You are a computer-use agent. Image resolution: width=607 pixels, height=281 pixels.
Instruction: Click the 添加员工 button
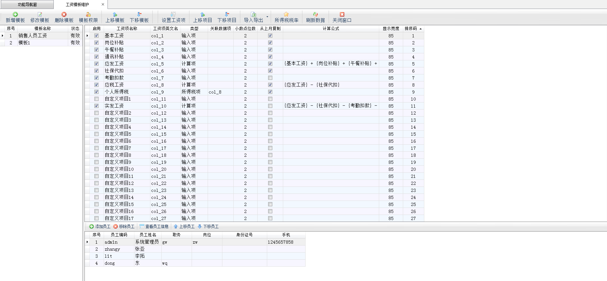100,226
